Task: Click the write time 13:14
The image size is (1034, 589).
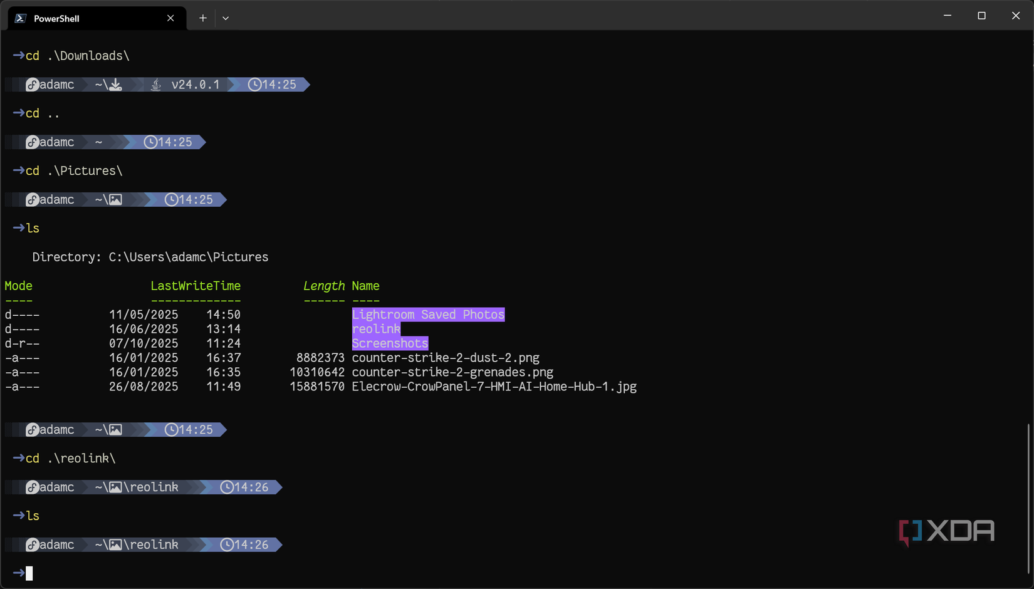Action: (224, 329)
